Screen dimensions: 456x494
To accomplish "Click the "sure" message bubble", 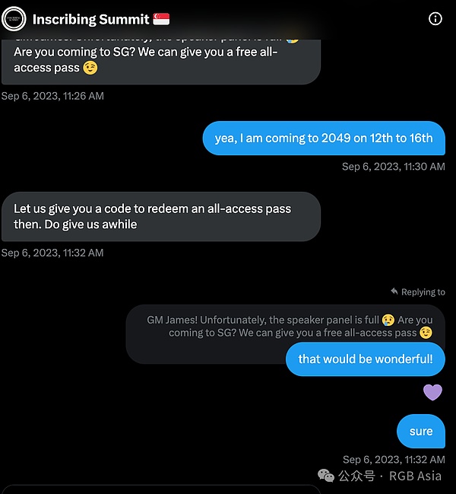I will pos(420,432).
